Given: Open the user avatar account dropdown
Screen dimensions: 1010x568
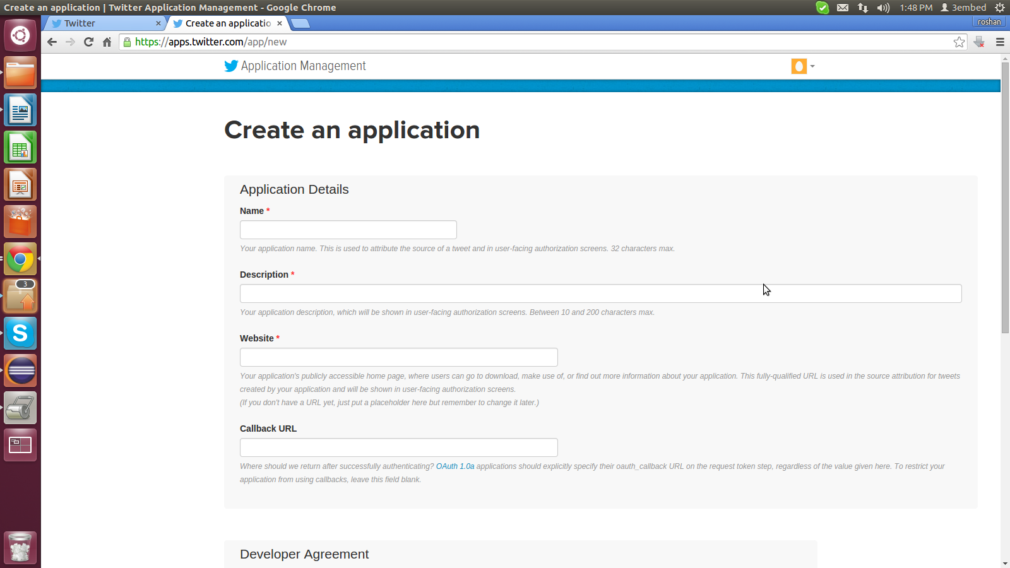Looking at the screenshot, I should coord(802,66).
